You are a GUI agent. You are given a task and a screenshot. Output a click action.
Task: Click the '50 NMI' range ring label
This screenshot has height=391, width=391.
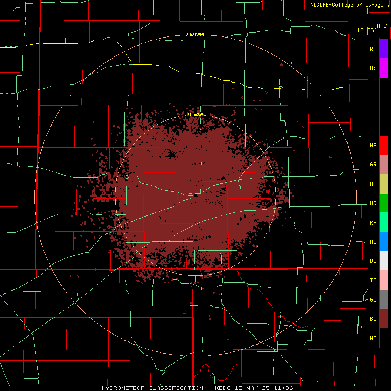(x=195, y=115)
